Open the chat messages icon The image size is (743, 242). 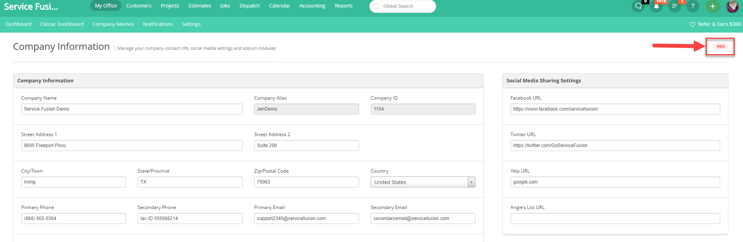click(638, 6)
